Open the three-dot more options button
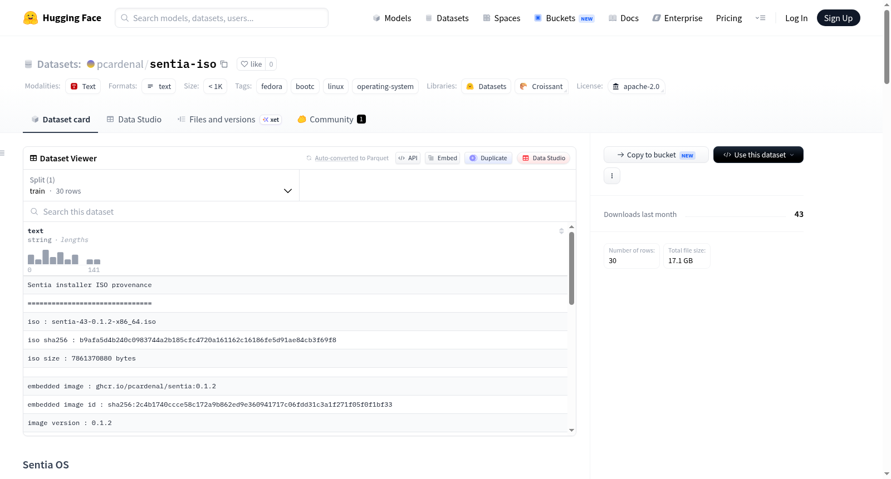The image size is (891, 479). (612, 176)
